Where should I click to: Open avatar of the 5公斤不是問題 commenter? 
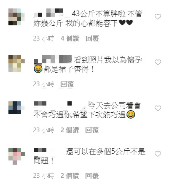tap(17, 156)
